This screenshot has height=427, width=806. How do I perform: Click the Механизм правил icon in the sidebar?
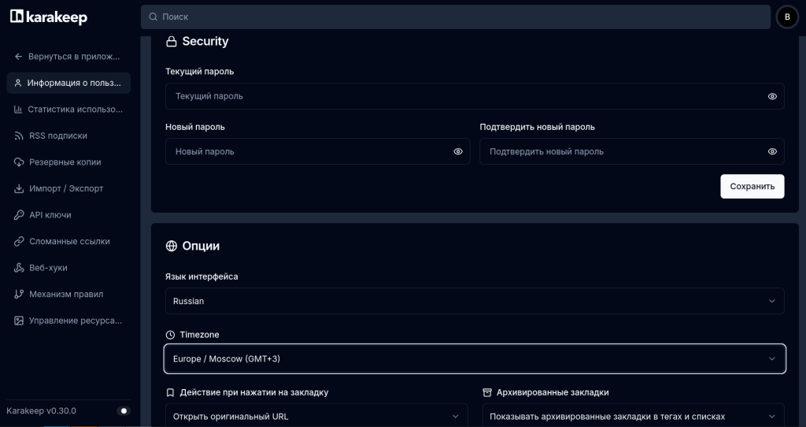[x=19, y=294]
